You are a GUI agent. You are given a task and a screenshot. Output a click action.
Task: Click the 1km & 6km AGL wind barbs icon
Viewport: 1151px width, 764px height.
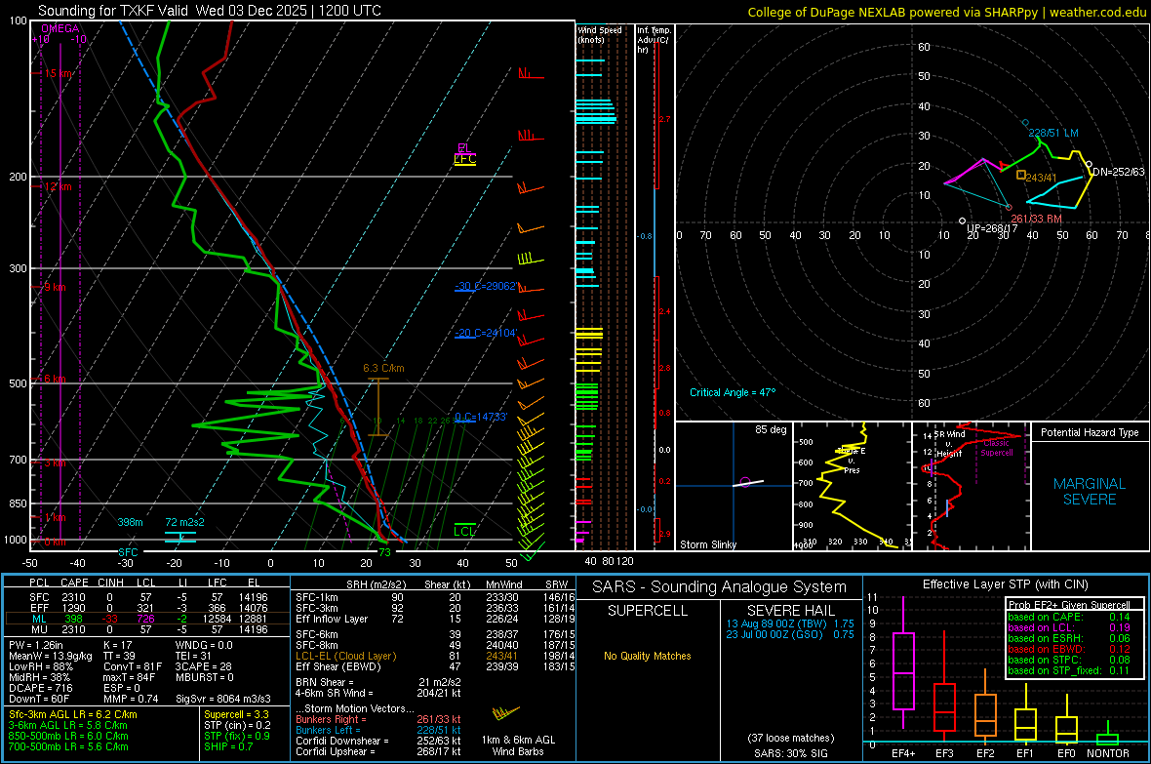point(506,712)
